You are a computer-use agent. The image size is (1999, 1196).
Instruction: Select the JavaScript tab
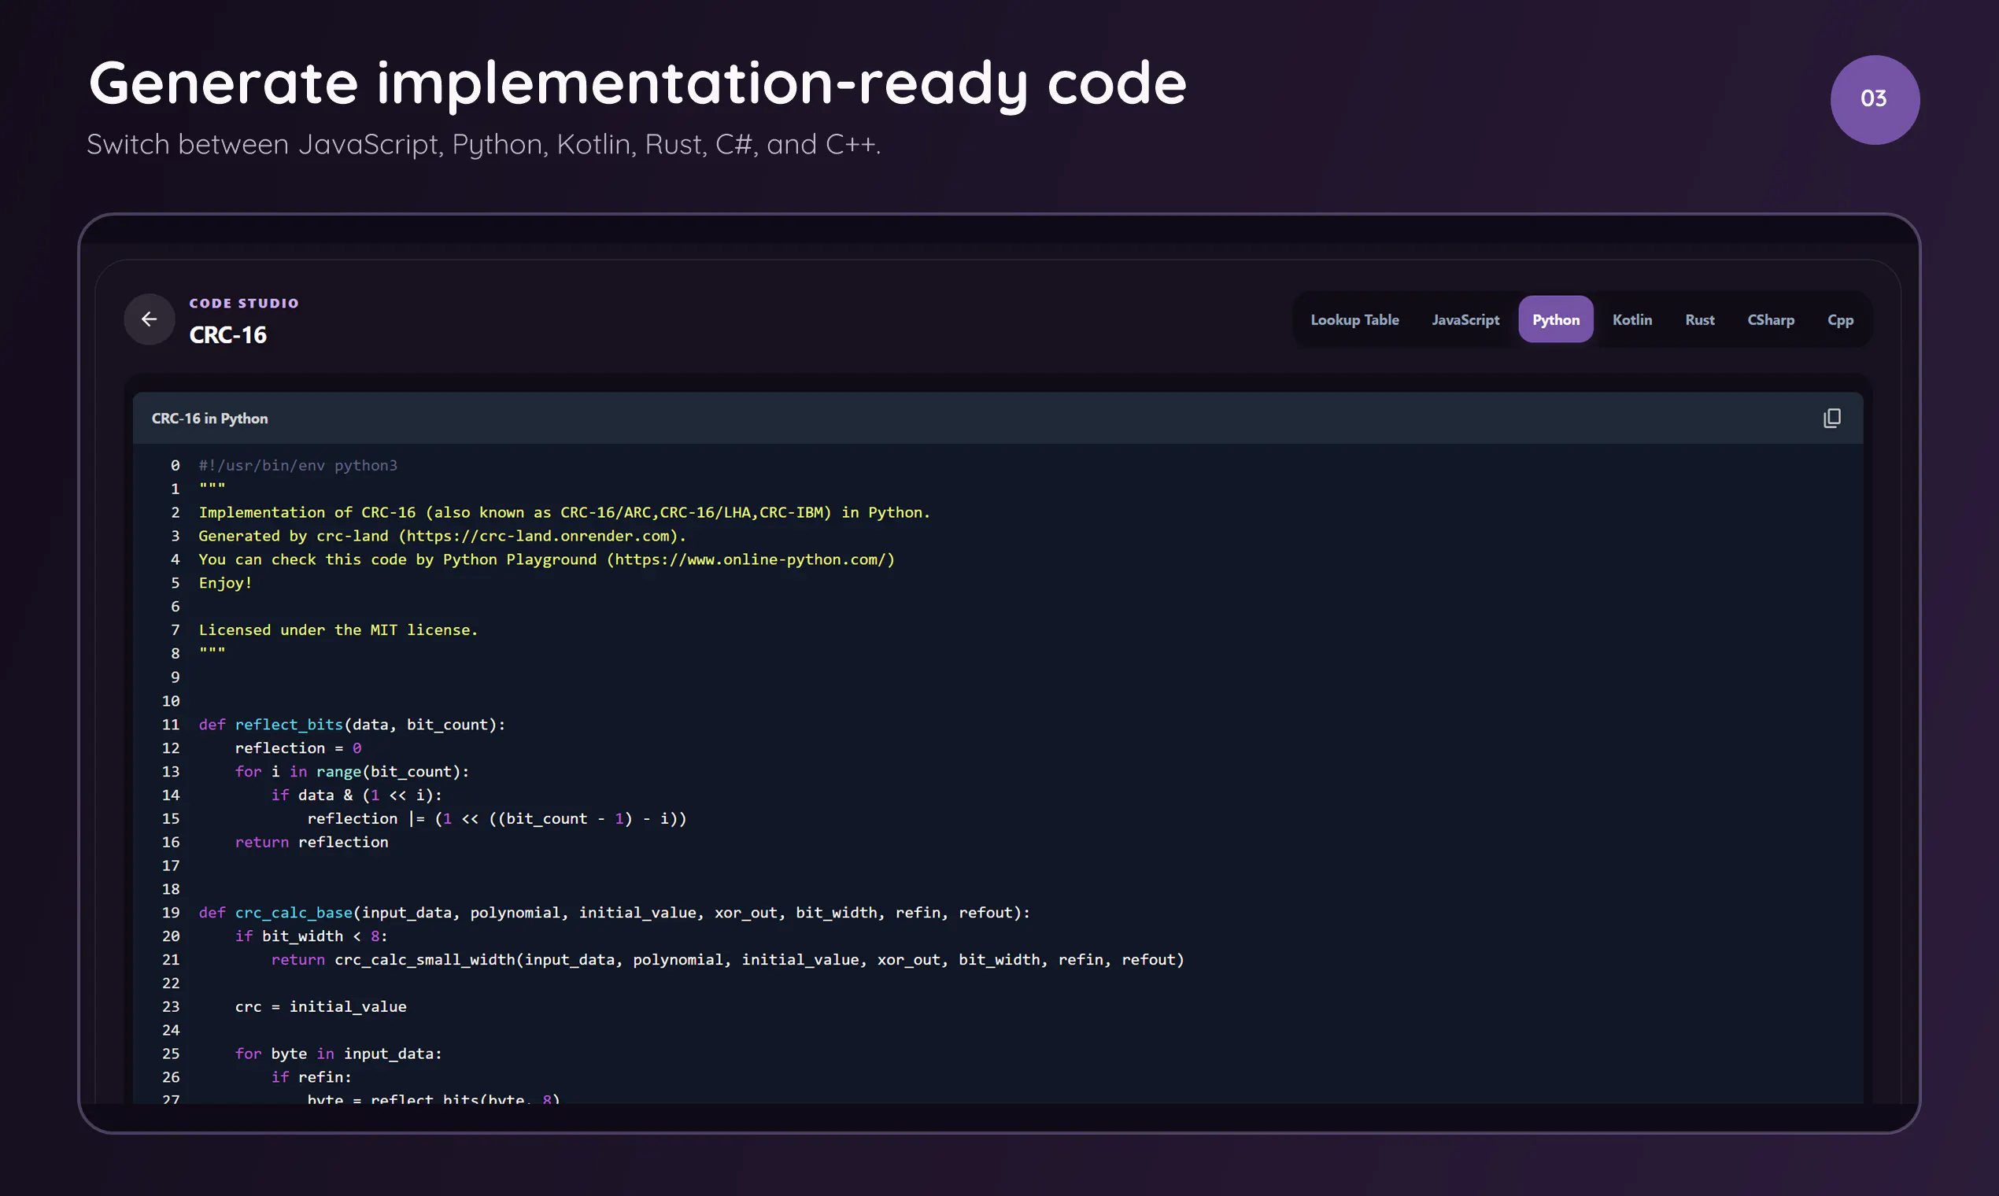(x=1465, y=319)
